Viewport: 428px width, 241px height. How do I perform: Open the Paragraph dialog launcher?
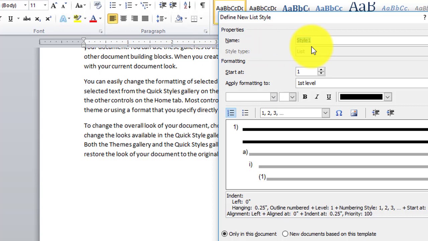tap(206, 31)
